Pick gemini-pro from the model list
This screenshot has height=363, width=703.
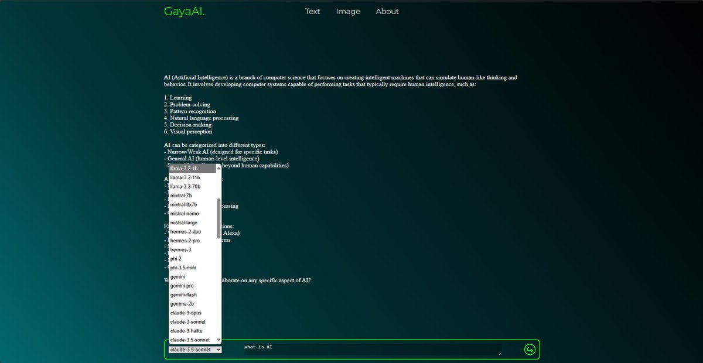pyautogui.click(x=192, y=286)
